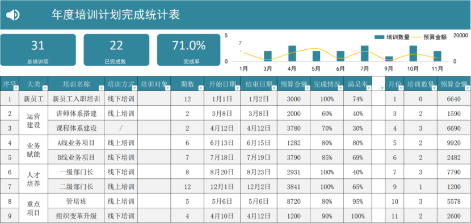The width and height of the screenshot is (471, 223).
Task: Select the 已完成数 card showing 22
Action: [x=116, y=50]
